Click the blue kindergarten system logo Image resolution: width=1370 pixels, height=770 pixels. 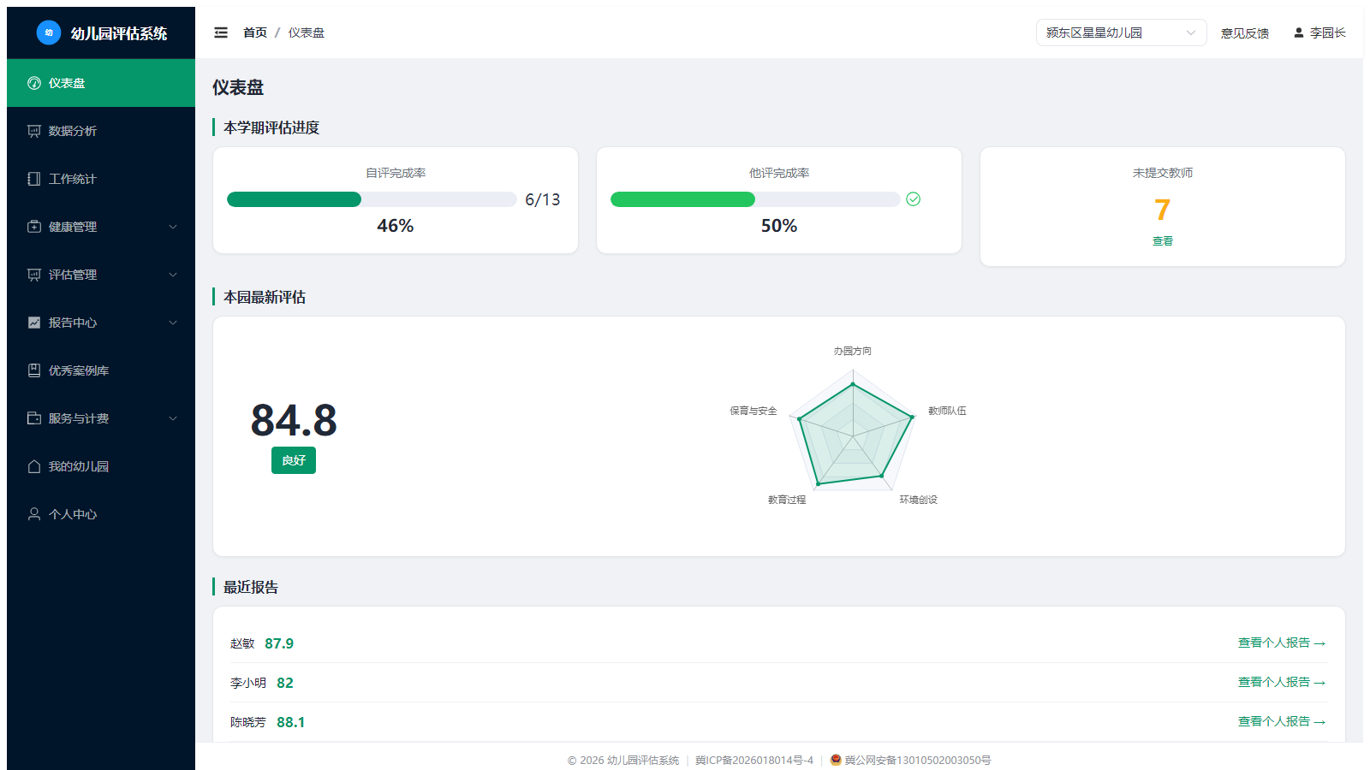[x=49, y=33]
